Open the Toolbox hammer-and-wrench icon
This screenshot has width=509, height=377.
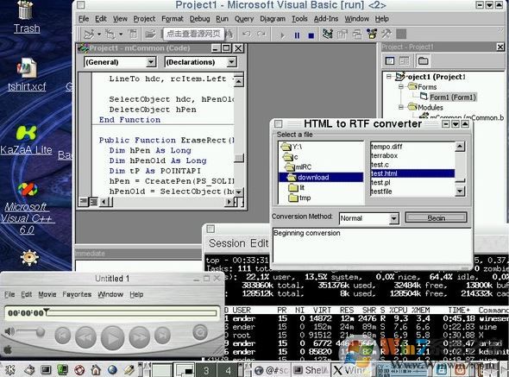[386, 34]
